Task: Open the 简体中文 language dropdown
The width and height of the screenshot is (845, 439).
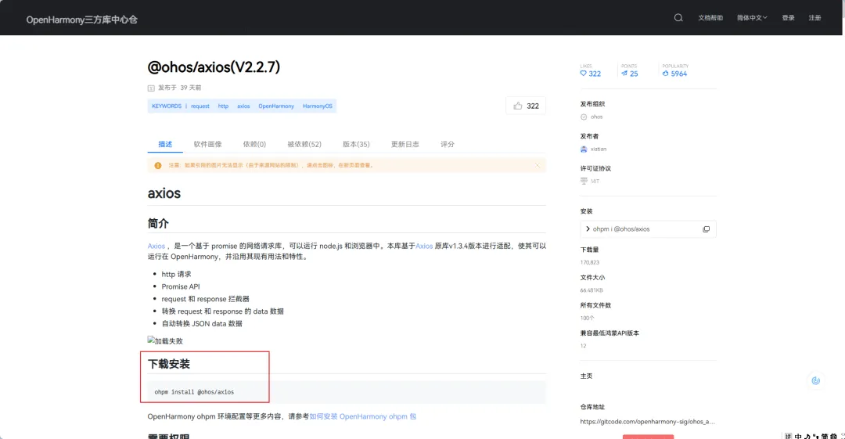Action: [752, 18]
